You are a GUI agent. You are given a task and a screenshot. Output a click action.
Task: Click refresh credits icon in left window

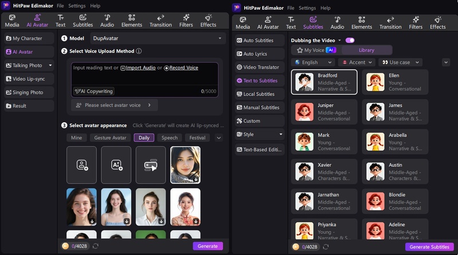[x=96, y=246]
